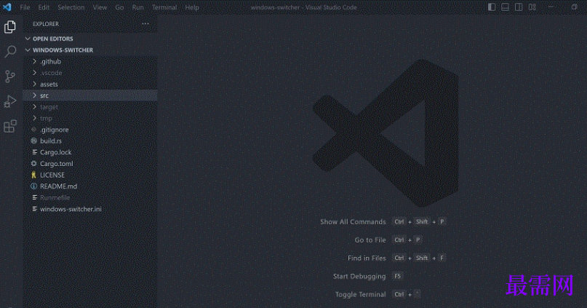
Task: Open README.md file name
Action: (58, 186)
